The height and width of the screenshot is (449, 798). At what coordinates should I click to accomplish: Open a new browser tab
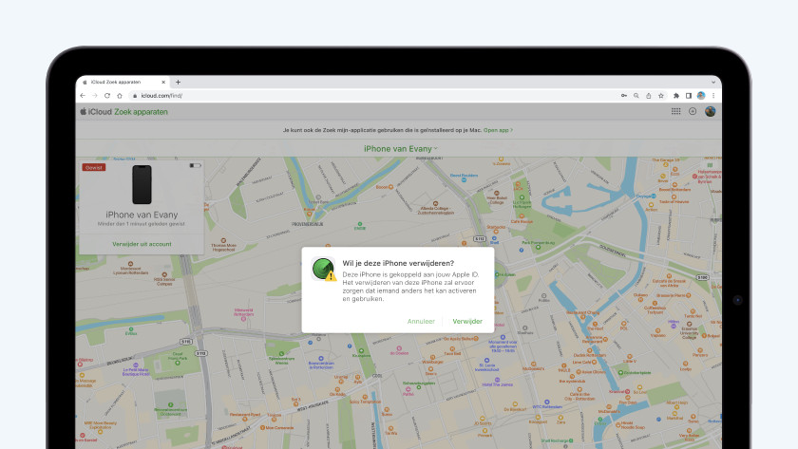(x=179, y=82)
